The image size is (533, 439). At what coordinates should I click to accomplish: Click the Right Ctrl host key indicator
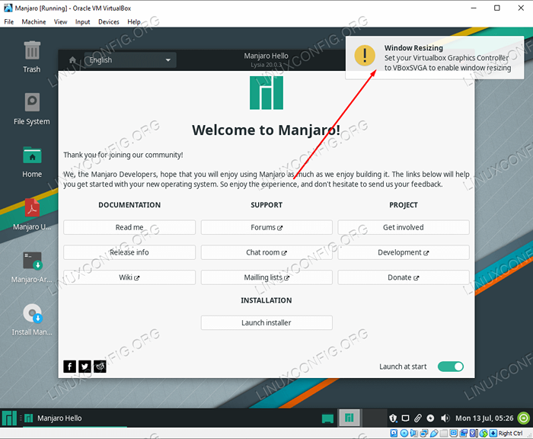click(x=510, y=433)
